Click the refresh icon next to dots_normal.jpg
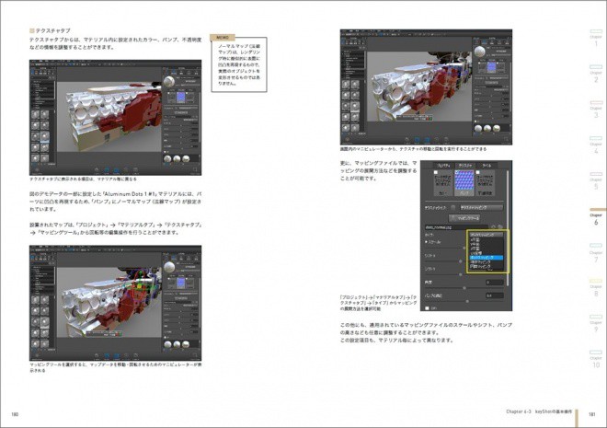 [493, 227]
